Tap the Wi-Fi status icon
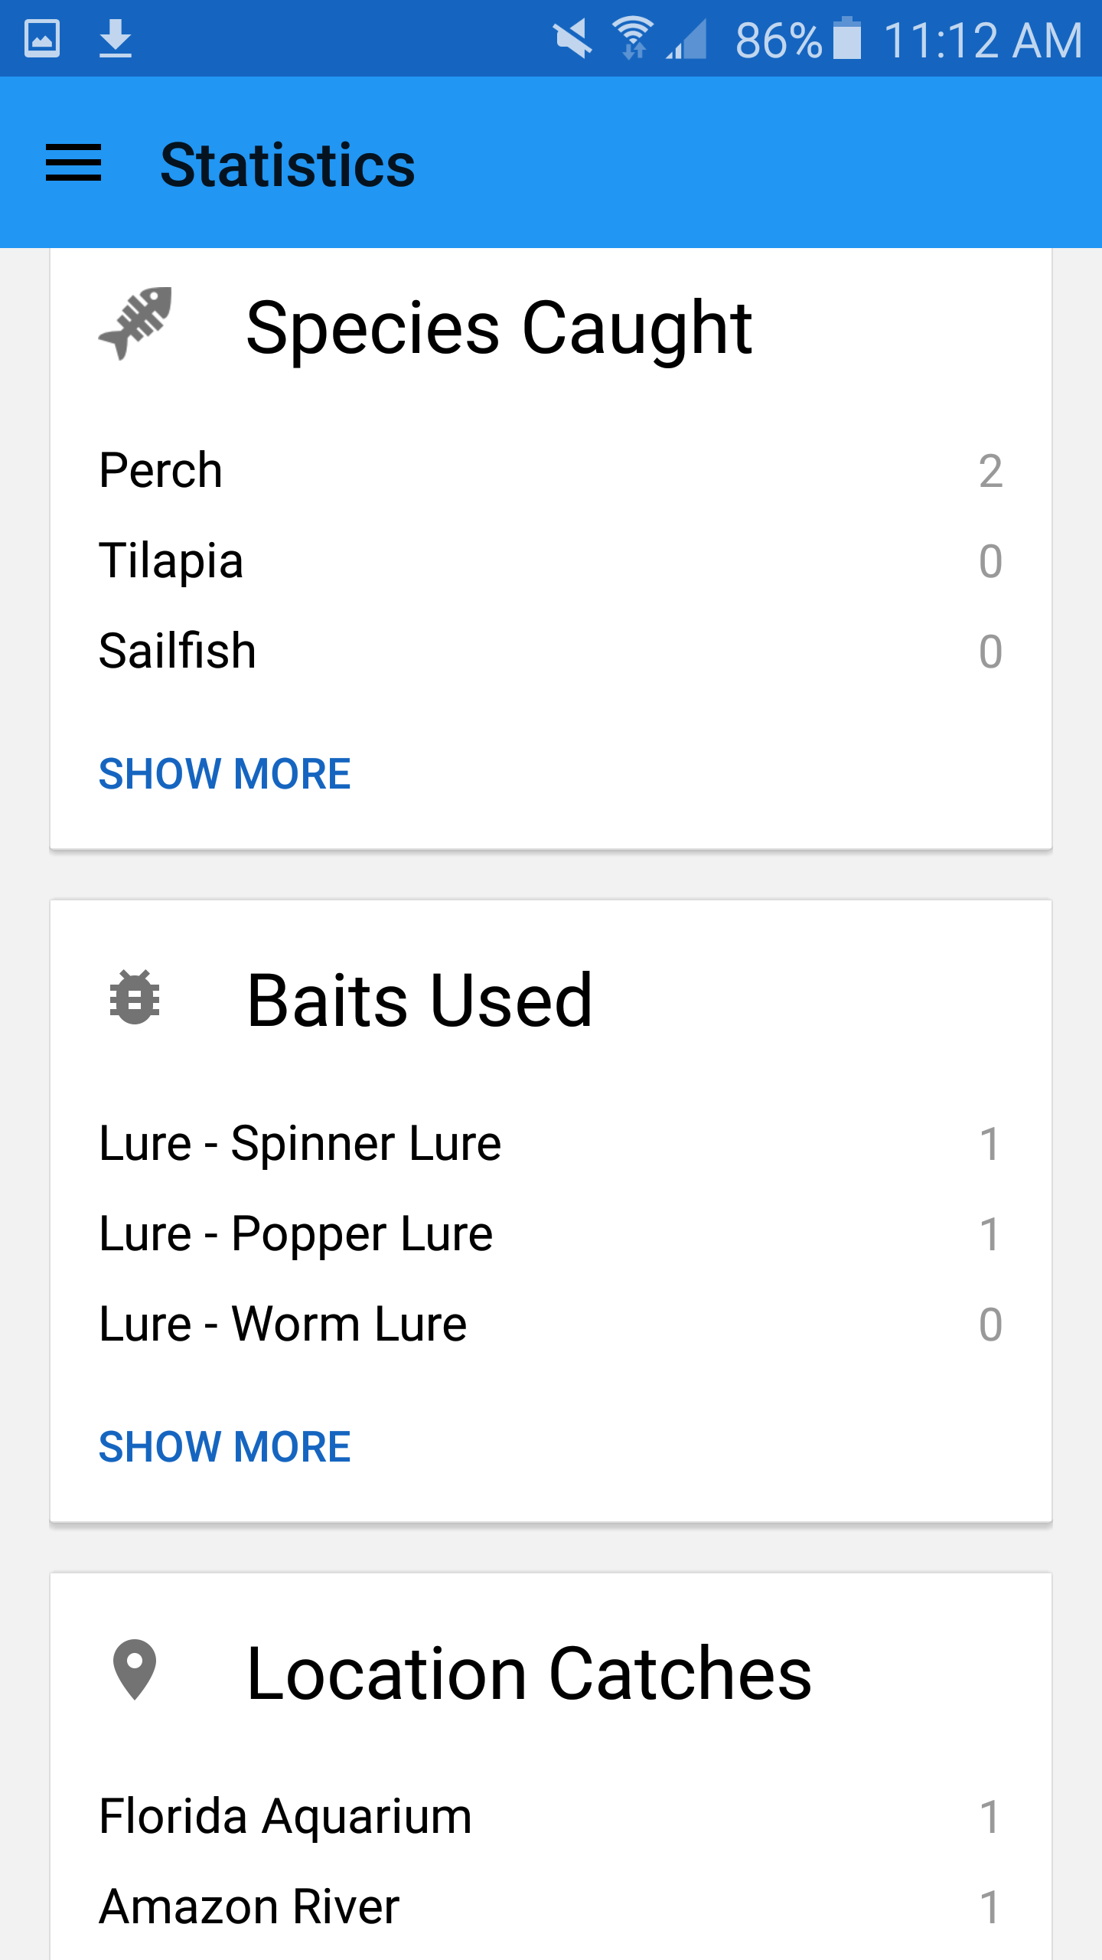The image size is (1102, 1960). (632, 38)
